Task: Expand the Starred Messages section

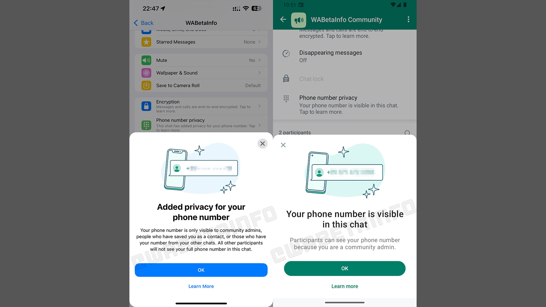Action: [x=201, y=42]
